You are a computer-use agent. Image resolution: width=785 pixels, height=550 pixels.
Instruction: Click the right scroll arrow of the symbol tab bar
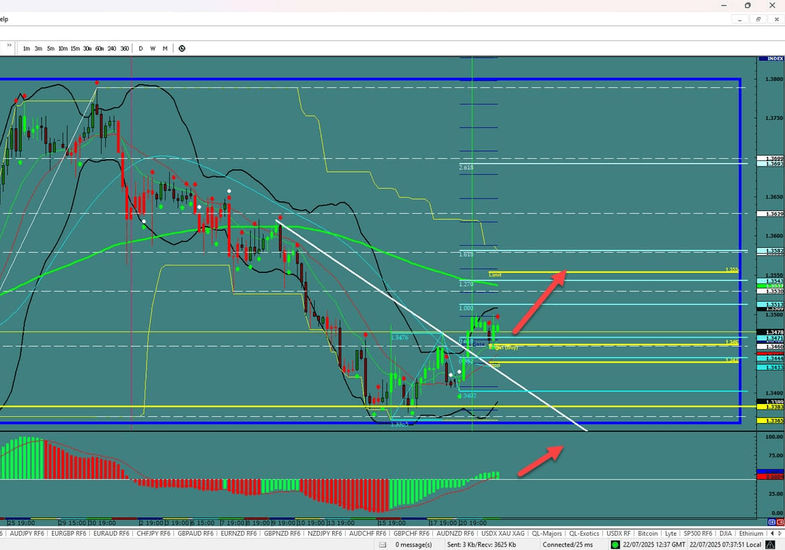(x=782, y=533)
